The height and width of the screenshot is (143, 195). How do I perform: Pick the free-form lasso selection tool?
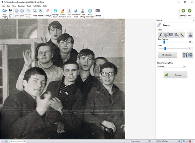point(176,35)
